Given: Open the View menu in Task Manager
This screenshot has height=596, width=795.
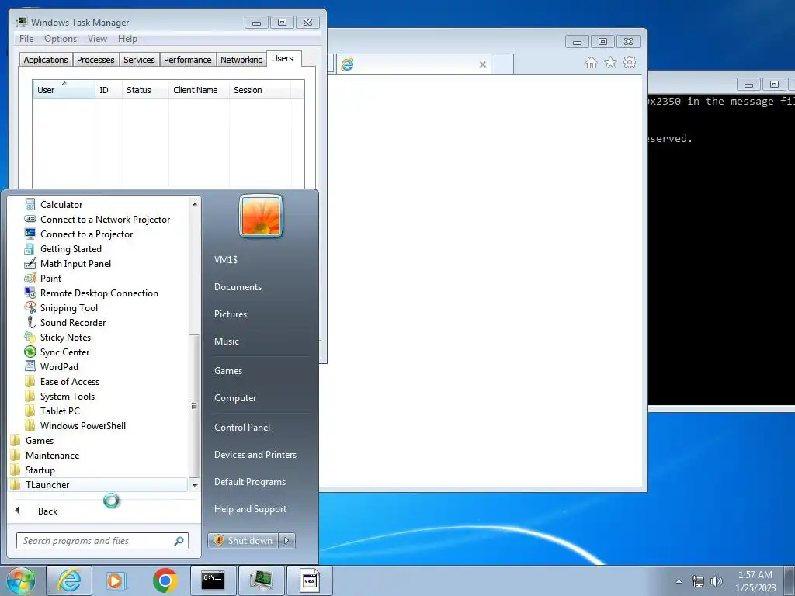Looking at the screenshot, I should click(x=97, y=39).
